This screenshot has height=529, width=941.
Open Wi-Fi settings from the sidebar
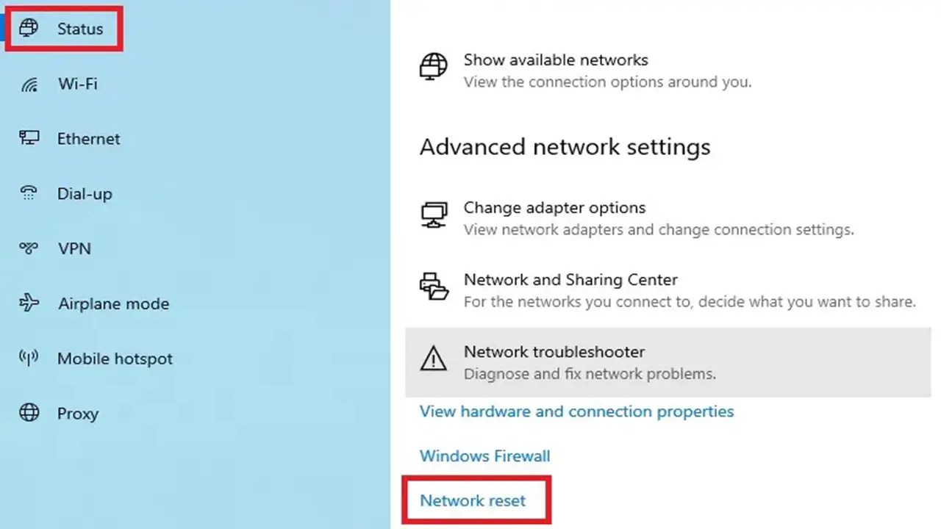tap(77, 84)
